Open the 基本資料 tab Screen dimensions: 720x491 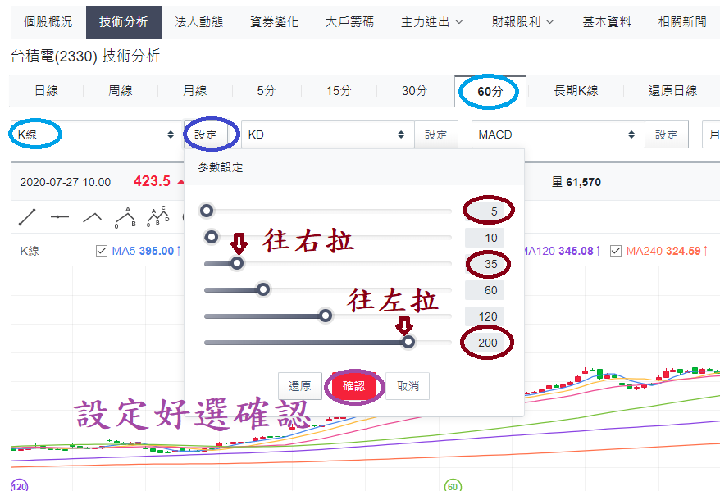(x=607, y=22)
